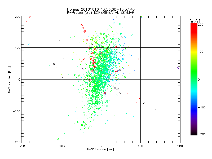The width and height of the screenshot is (212, 159).
Task: Click the cyan dot at the far right of the plot
Action: [168, 71]
